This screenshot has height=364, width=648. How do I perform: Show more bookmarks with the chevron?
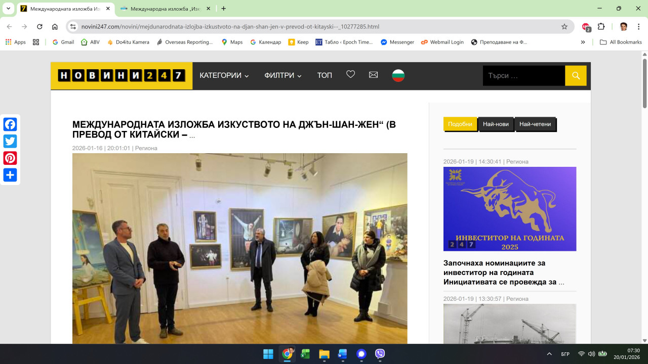pos(583,42)
